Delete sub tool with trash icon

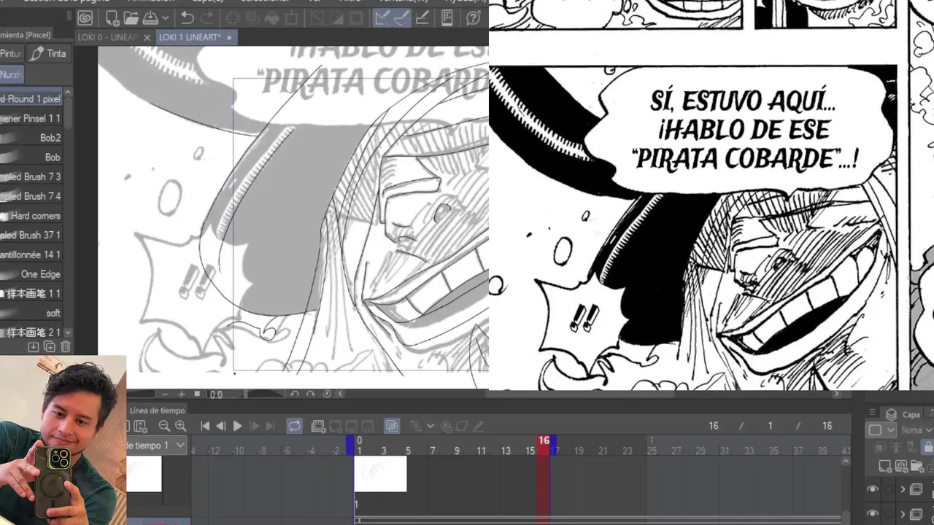click(x=66, y=347)
